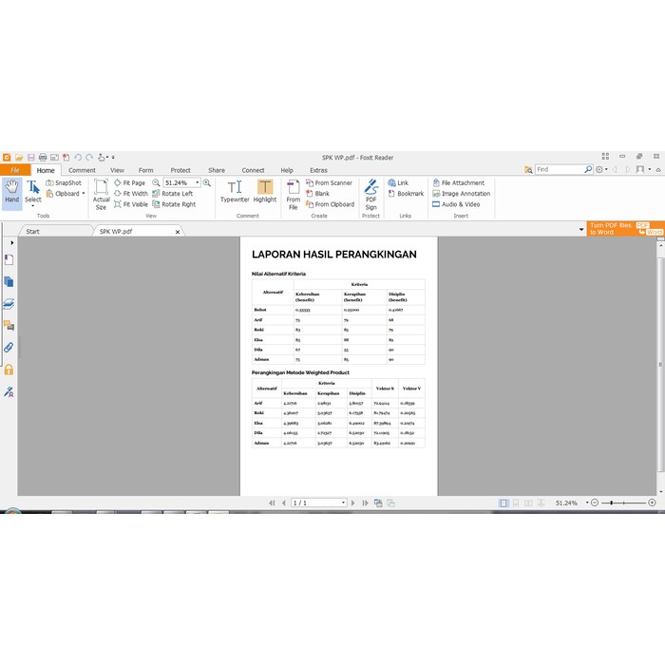
Task: Go to the first page
Action: click(x=272, y=503)
